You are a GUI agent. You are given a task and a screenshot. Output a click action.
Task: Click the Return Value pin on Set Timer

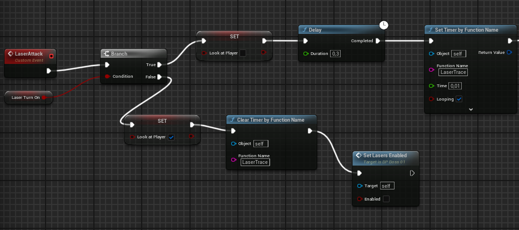tap(510, 53)
